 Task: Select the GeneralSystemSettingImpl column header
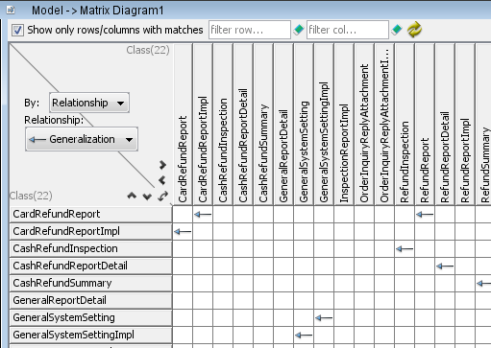324,125
